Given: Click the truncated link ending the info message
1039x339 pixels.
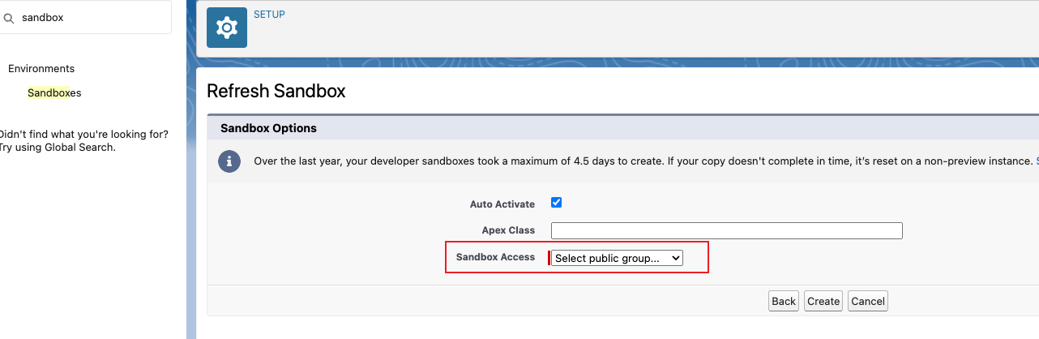Looking at the screenshot, I should tap(1037, 161).
